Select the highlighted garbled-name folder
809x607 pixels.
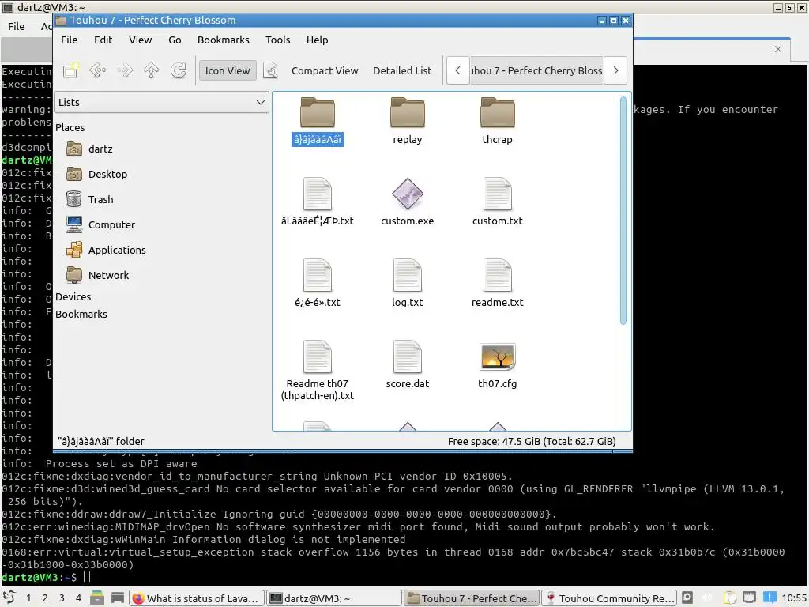click(x=318, y=121)
